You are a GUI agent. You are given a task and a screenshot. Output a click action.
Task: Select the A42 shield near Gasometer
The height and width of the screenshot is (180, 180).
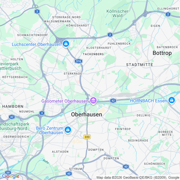(113, 101)
